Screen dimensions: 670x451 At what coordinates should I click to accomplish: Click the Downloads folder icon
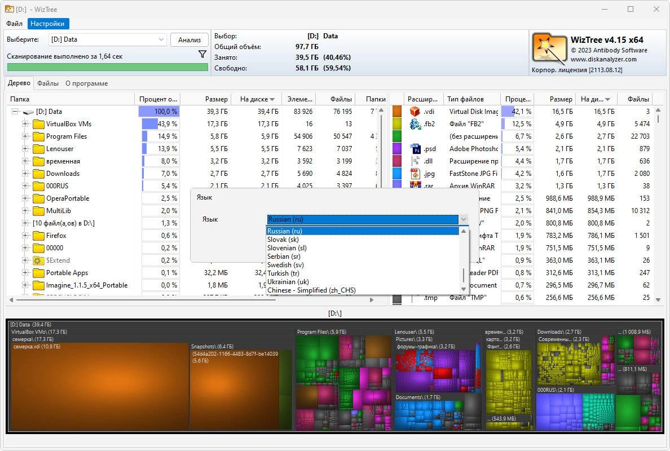(x=39, y=174)
